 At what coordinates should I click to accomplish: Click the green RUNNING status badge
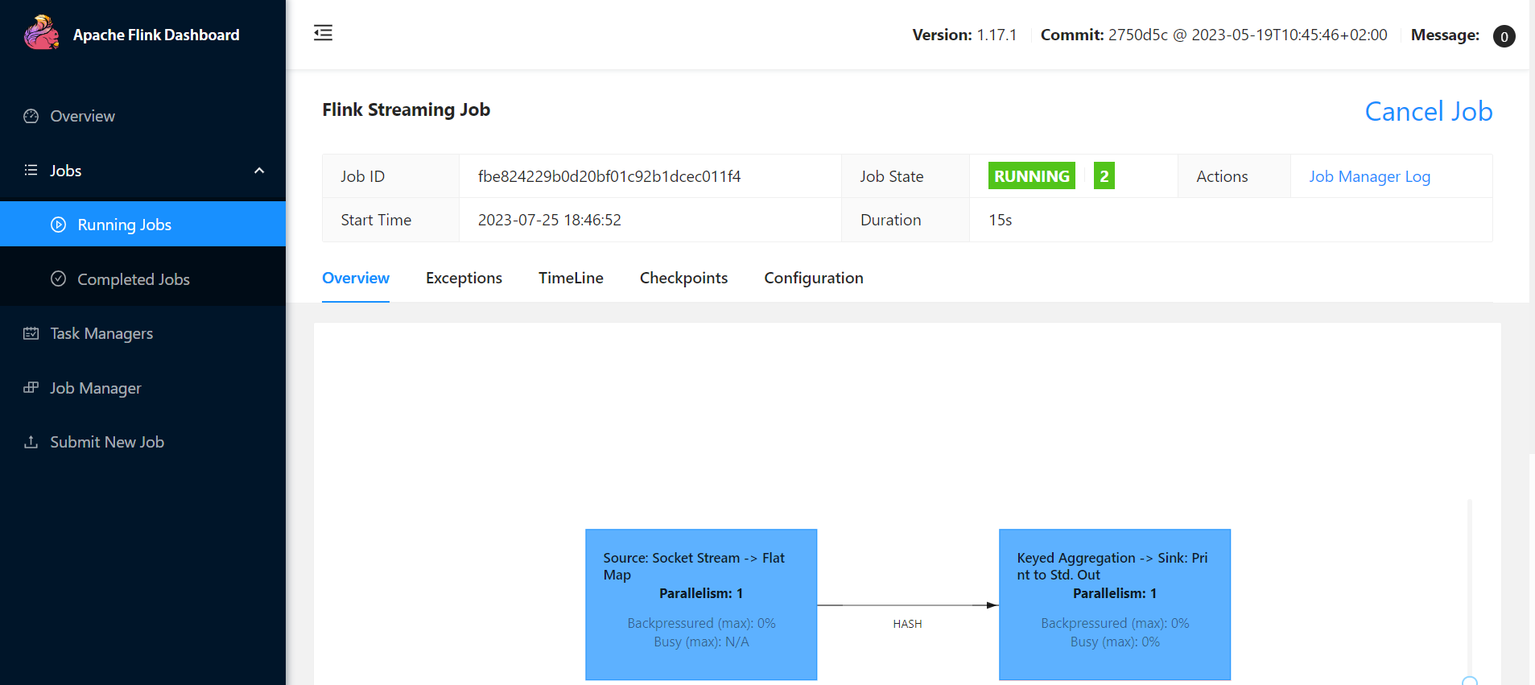(1031, 175)
